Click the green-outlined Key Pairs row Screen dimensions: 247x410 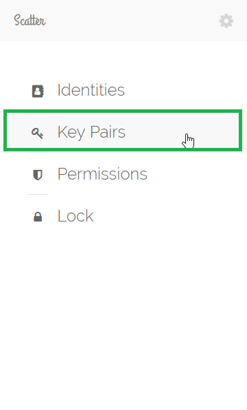(123, 131)
